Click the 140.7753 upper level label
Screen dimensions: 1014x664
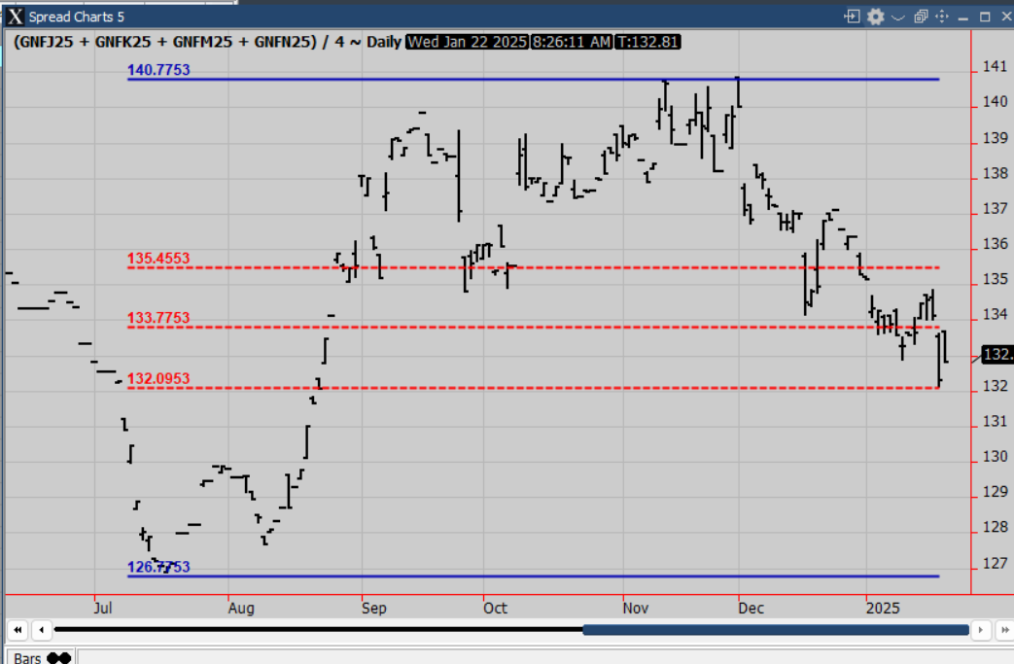158,70
